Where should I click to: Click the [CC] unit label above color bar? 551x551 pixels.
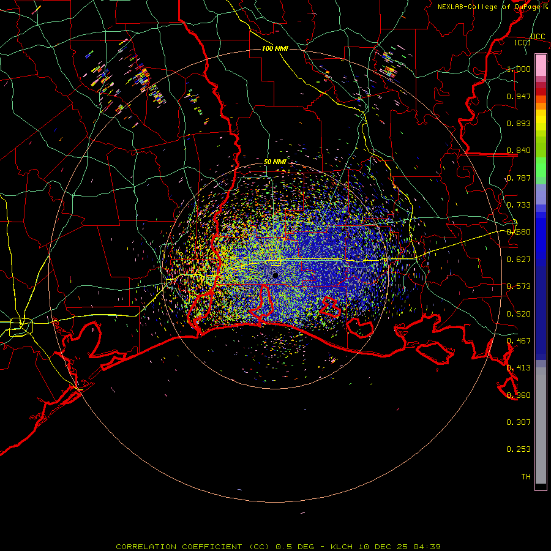point(522,42)
